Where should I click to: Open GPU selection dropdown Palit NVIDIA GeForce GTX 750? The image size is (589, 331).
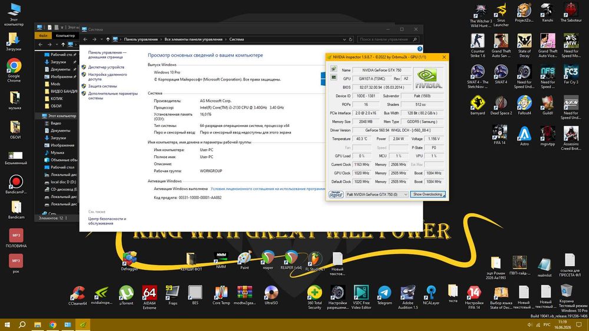377,195
